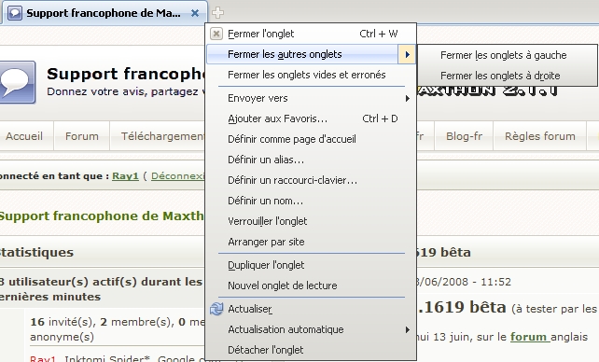Open the Actualisation automatique entry

[311, 329]
